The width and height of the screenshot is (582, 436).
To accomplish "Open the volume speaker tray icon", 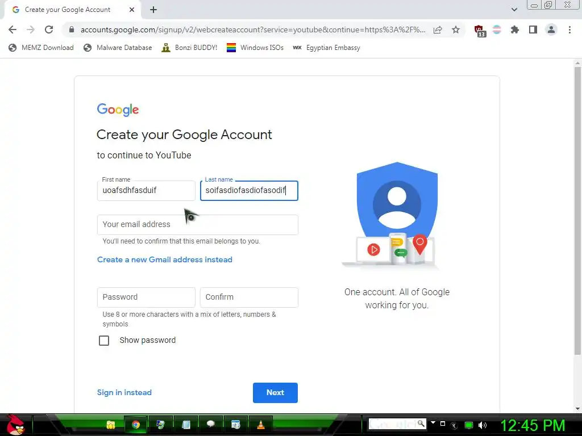I will point(482,425).
